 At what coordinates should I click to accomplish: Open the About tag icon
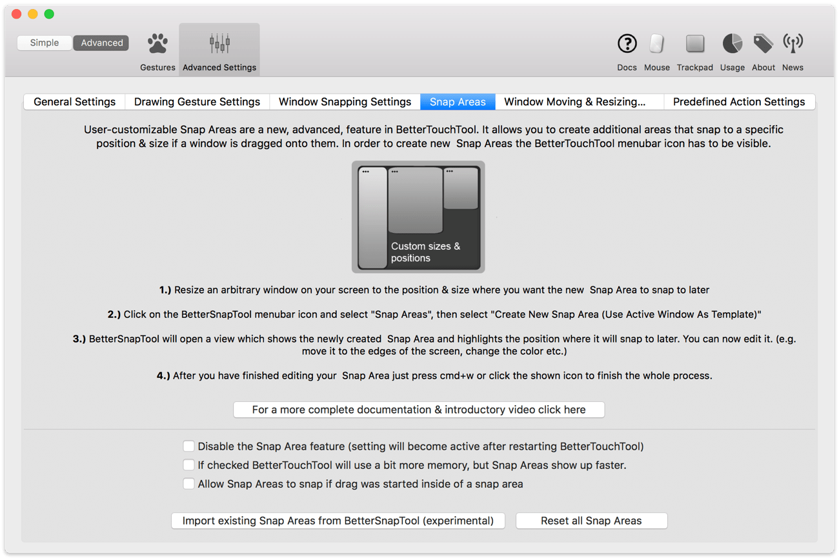[763, 44]
